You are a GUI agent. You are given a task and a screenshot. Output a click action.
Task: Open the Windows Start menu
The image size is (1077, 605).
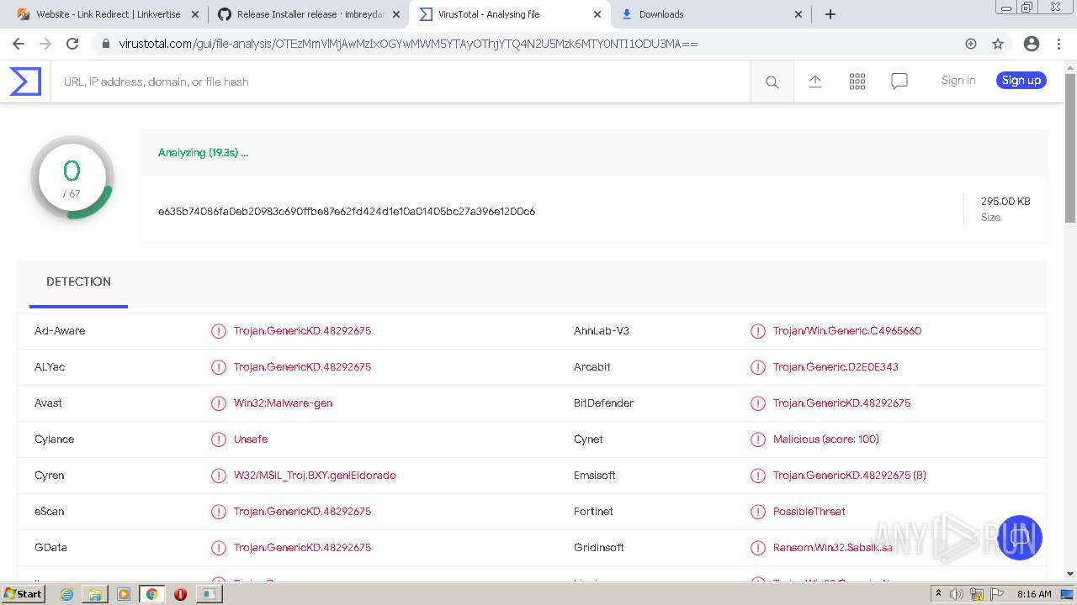[23, 594]
